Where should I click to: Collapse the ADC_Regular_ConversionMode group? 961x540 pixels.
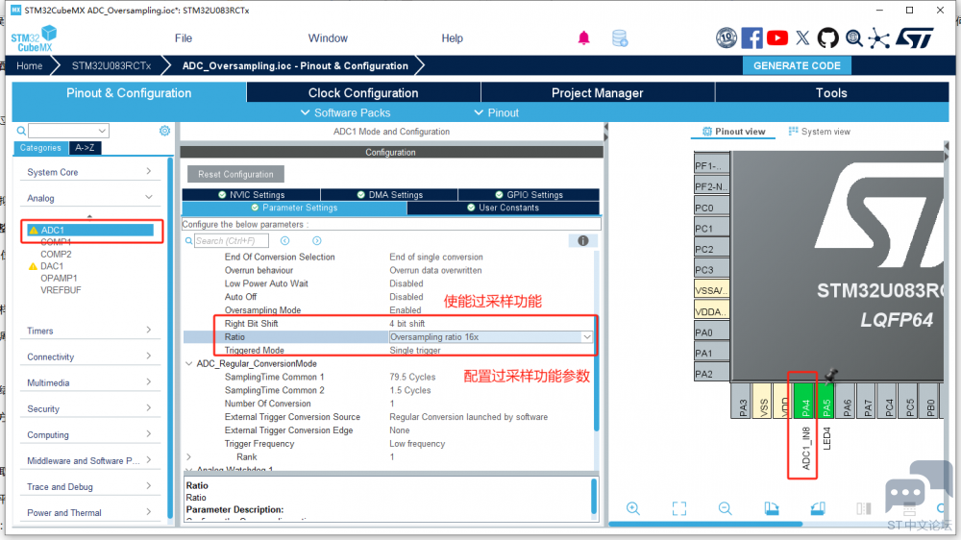(188, 363)
